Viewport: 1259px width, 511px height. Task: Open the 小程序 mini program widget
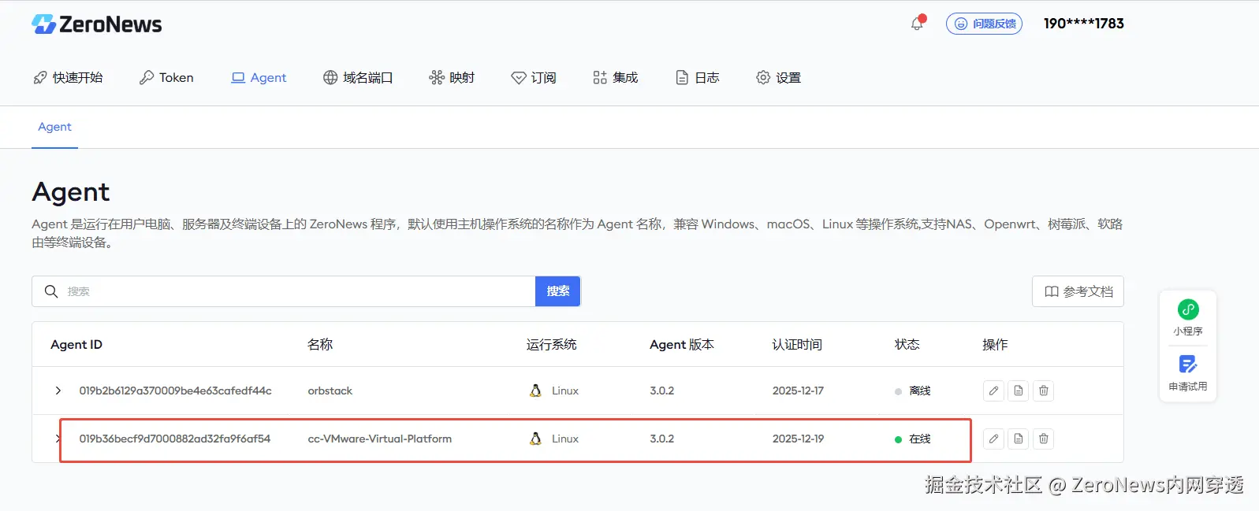pyautogui.click(x=1188, y=318)
